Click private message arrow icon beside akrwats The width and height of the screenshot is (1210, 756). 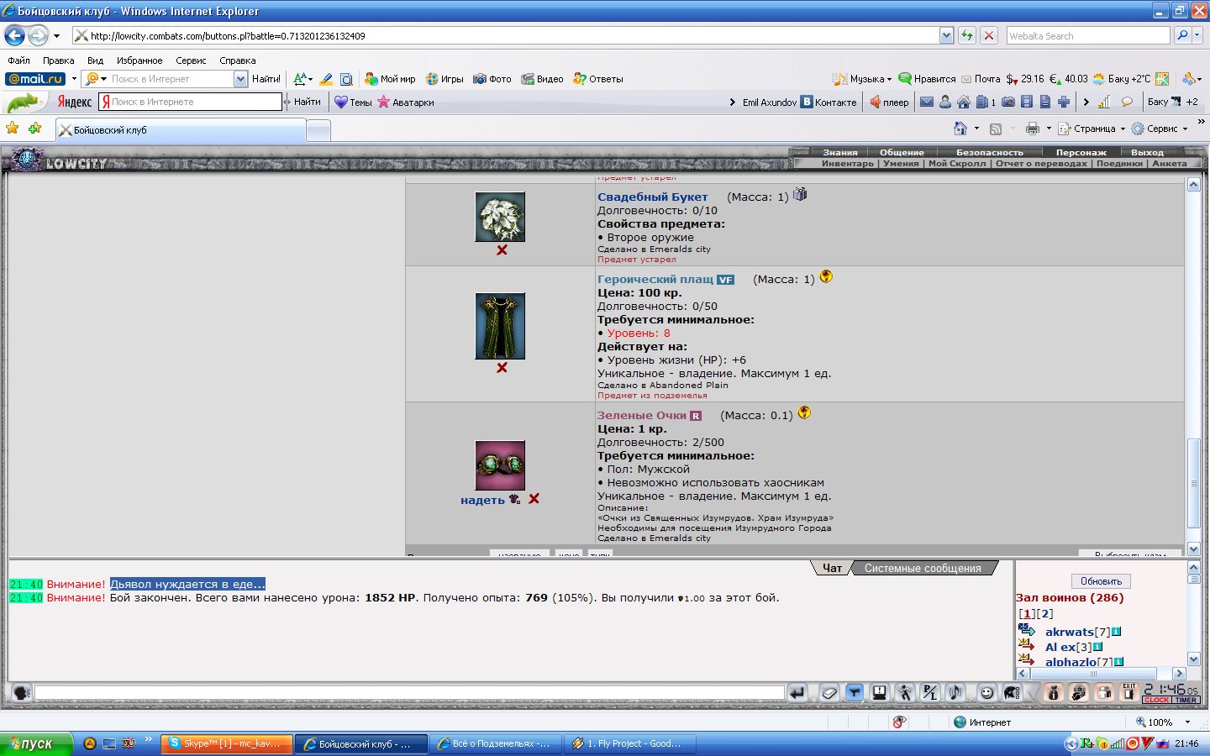(1027, 630)
